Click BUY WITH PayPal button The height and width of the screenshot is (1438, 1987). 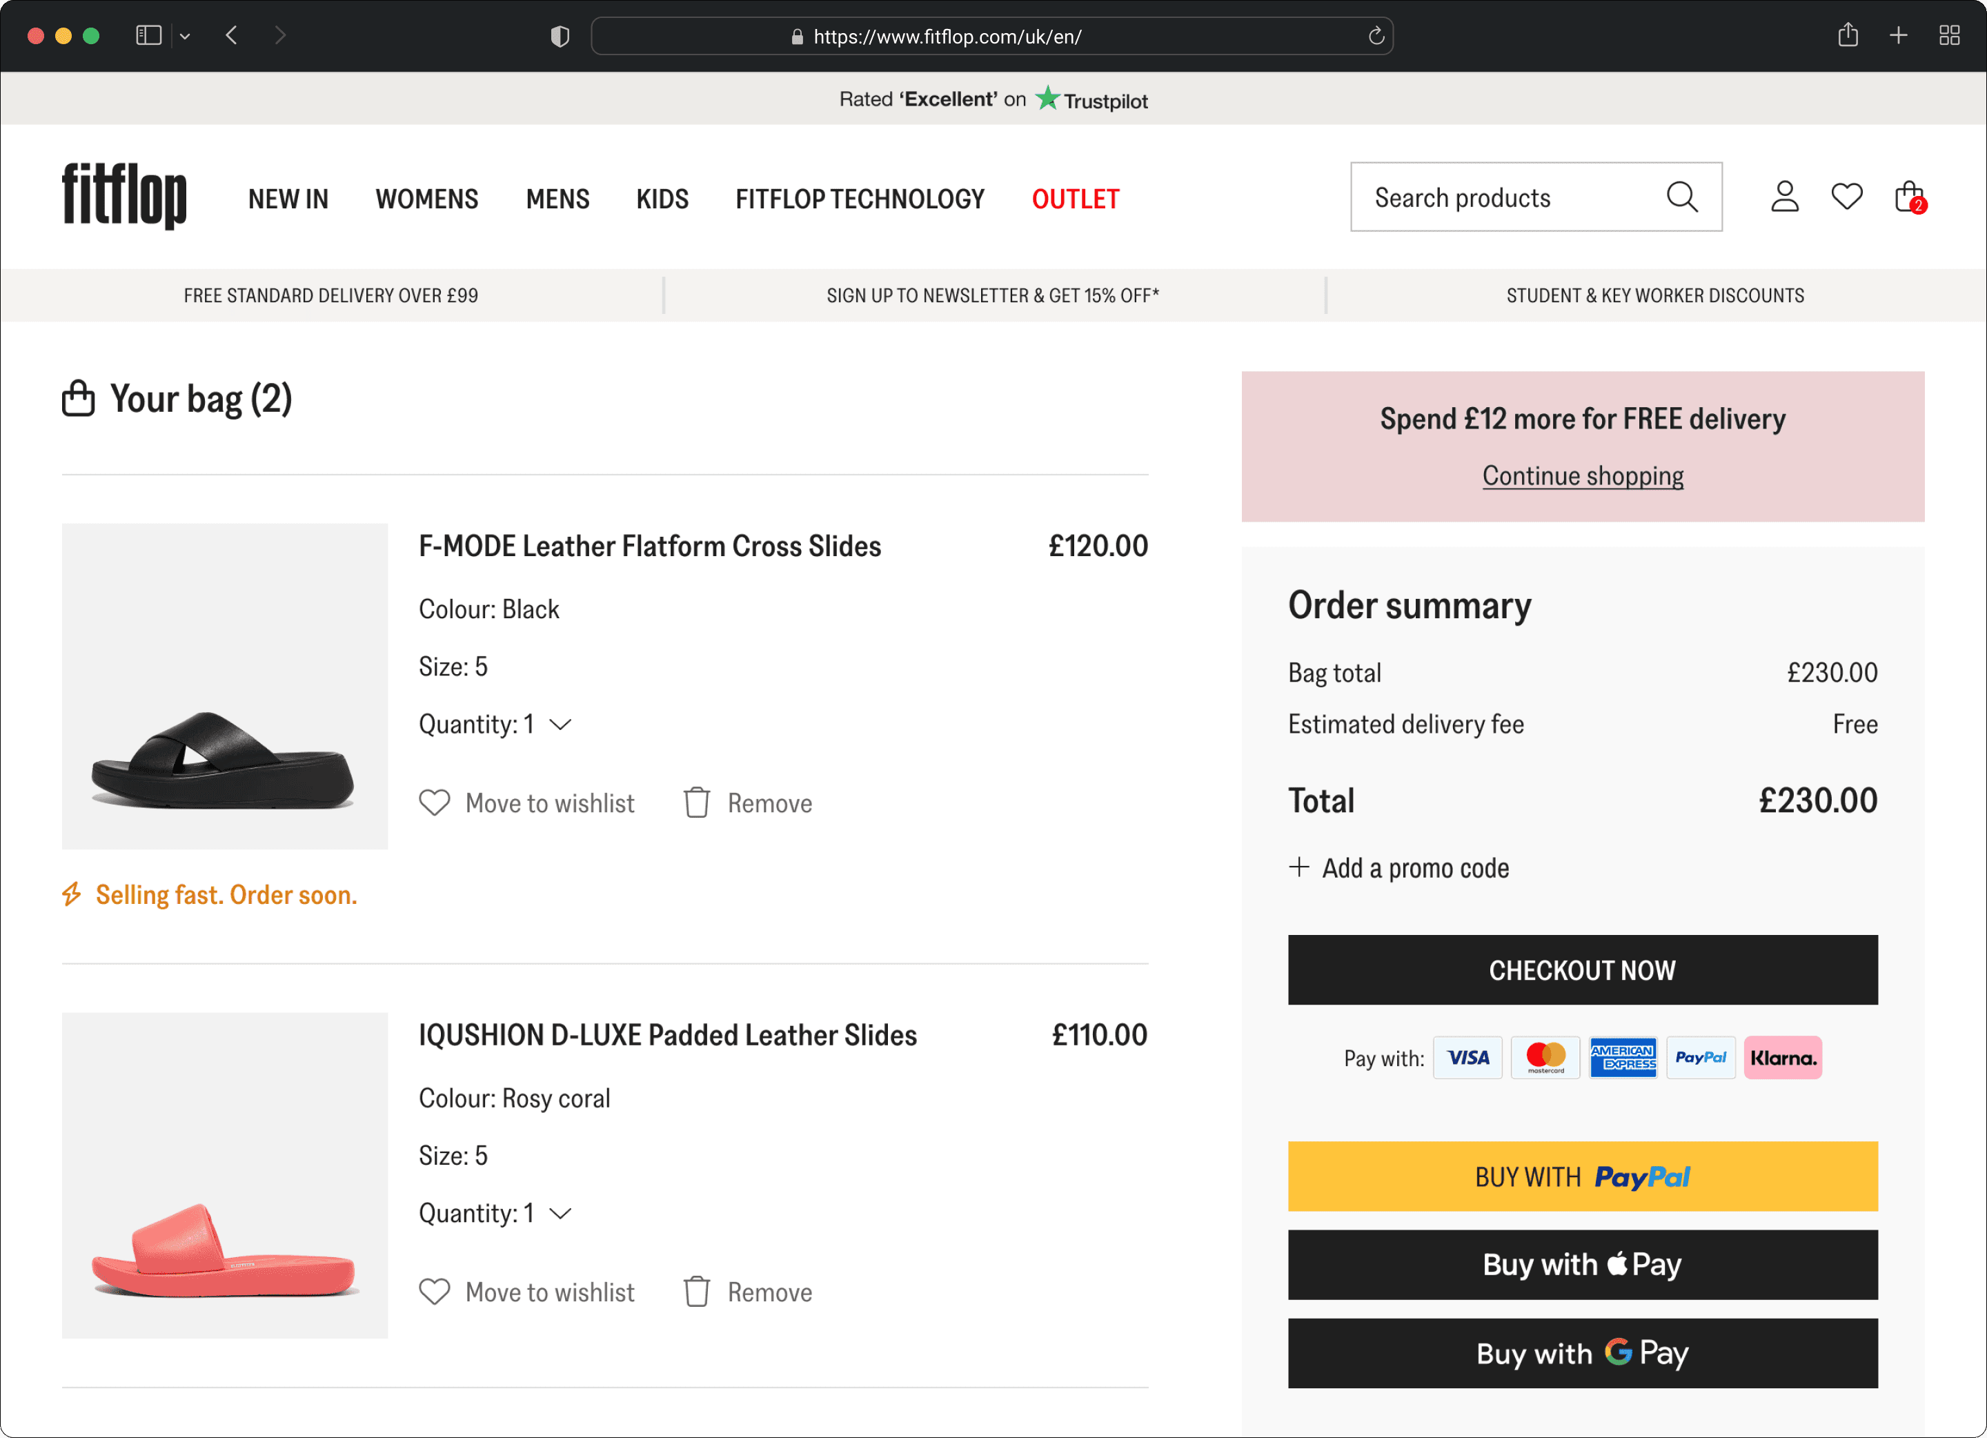point(1582,1176)
